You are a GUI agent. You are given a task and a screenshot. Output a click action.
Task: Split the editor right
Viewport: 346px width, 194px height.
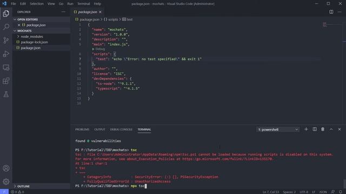click(x=331, y=12)
